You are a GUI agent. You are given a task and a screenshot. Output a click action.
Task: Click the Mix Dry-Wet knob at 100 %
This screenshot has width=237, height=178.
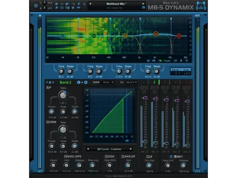coord(149,166)
